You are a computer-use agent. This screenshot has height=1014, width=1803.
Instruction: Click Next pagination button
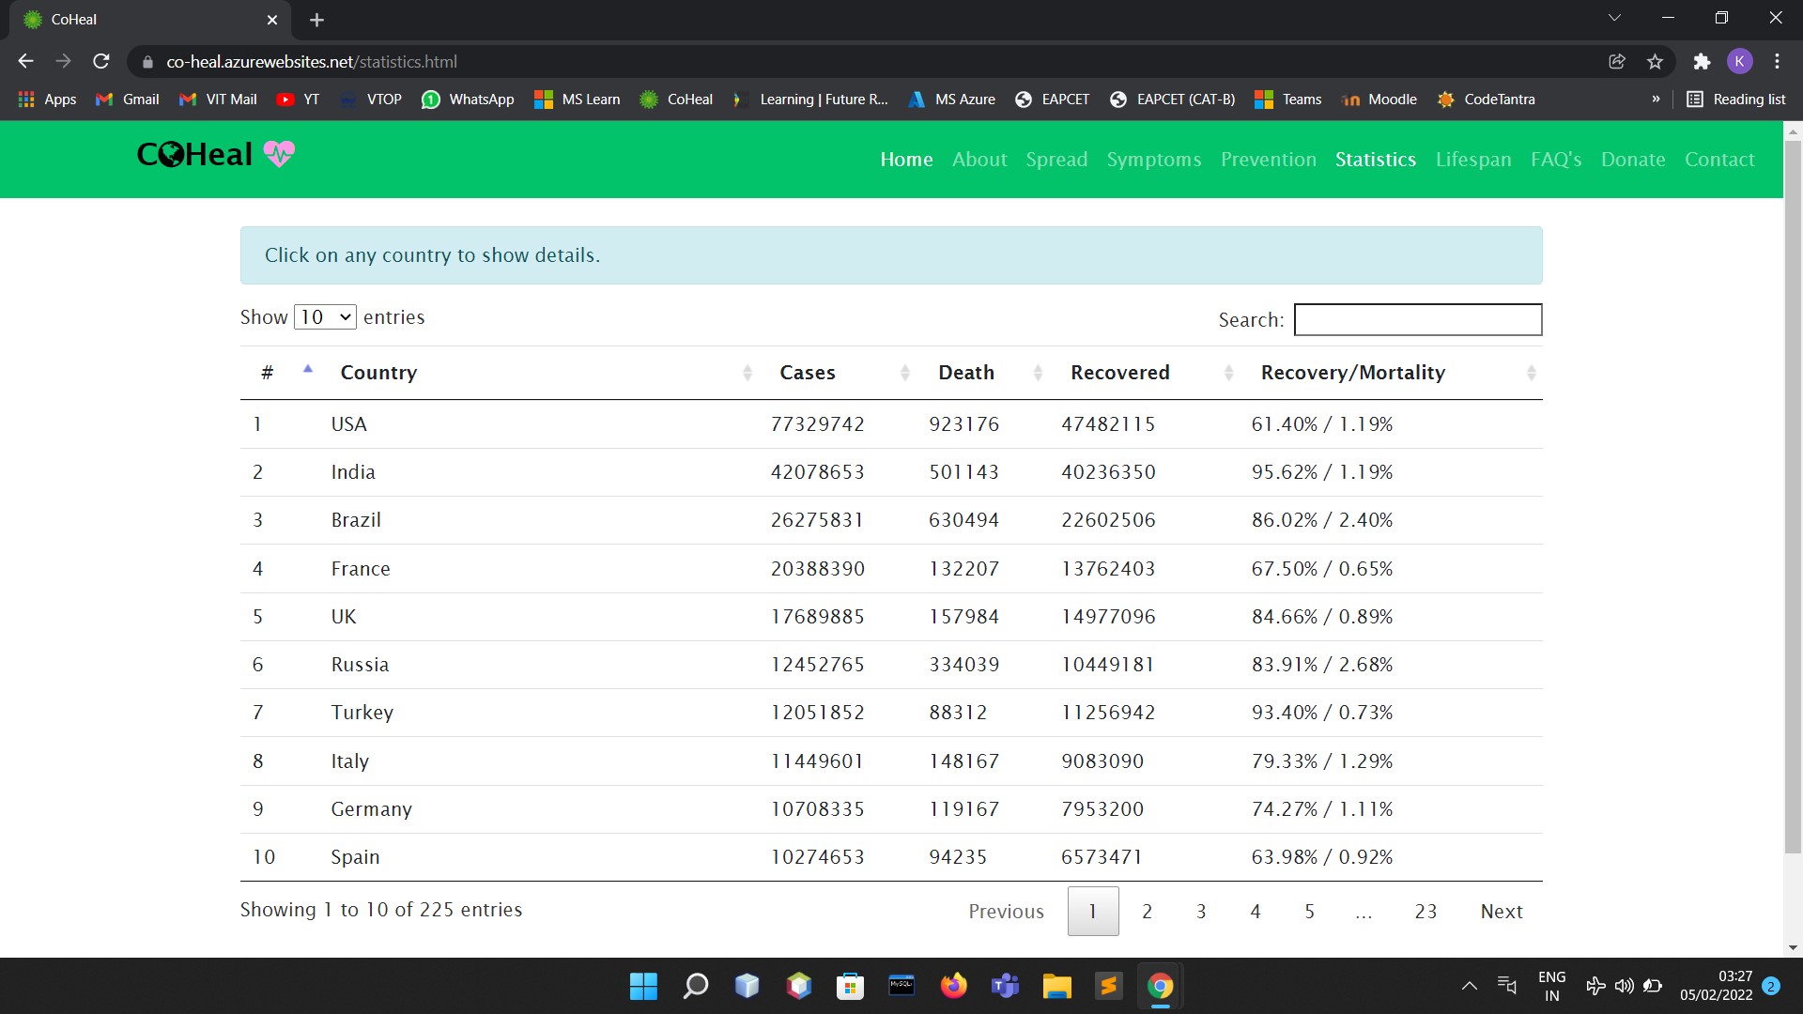(x=1501, y=911)
